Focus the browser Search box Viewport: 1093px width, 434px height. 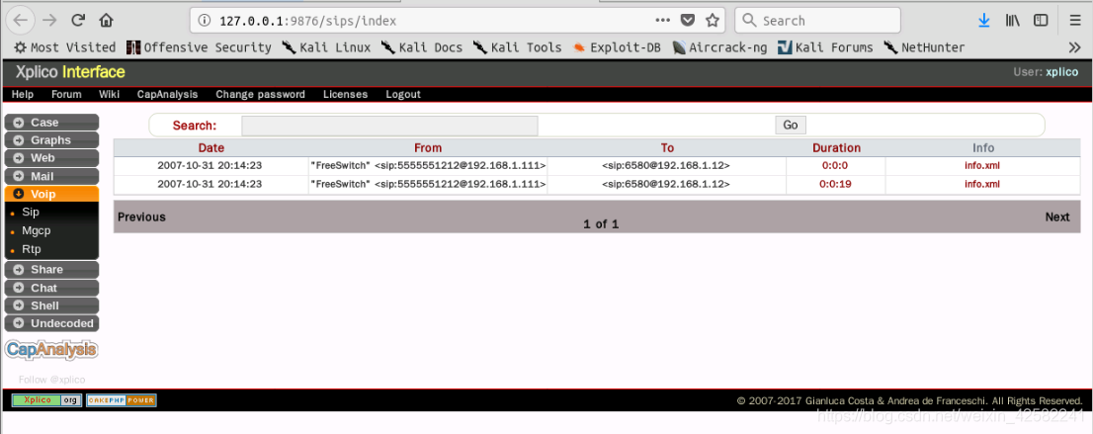[817, 20]
